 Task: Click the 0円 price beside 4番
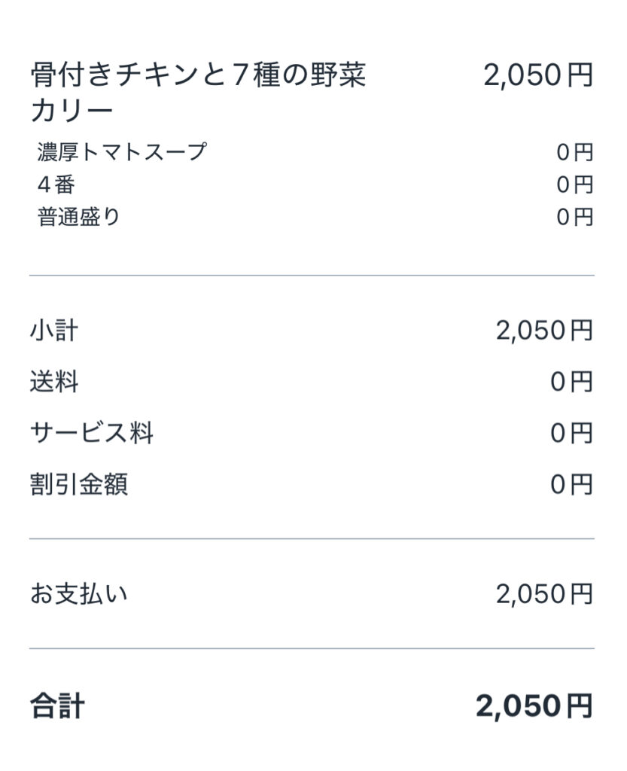pos(574,185)
